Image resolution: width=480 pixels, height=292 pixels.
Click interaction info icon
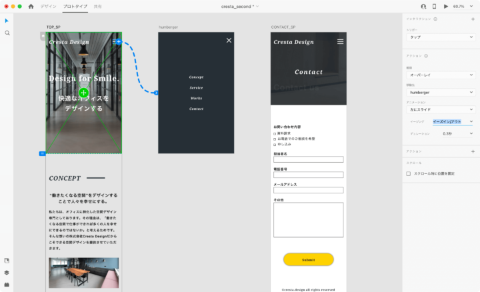(x=435, y=19)
